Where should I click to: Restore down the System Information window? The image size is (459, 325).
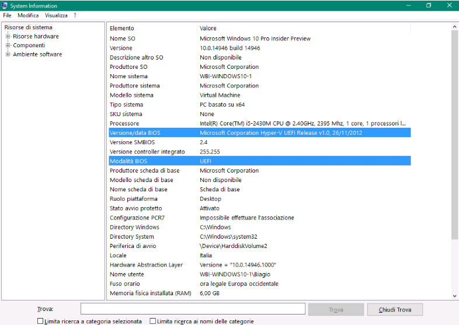click(x=429, y=5)
